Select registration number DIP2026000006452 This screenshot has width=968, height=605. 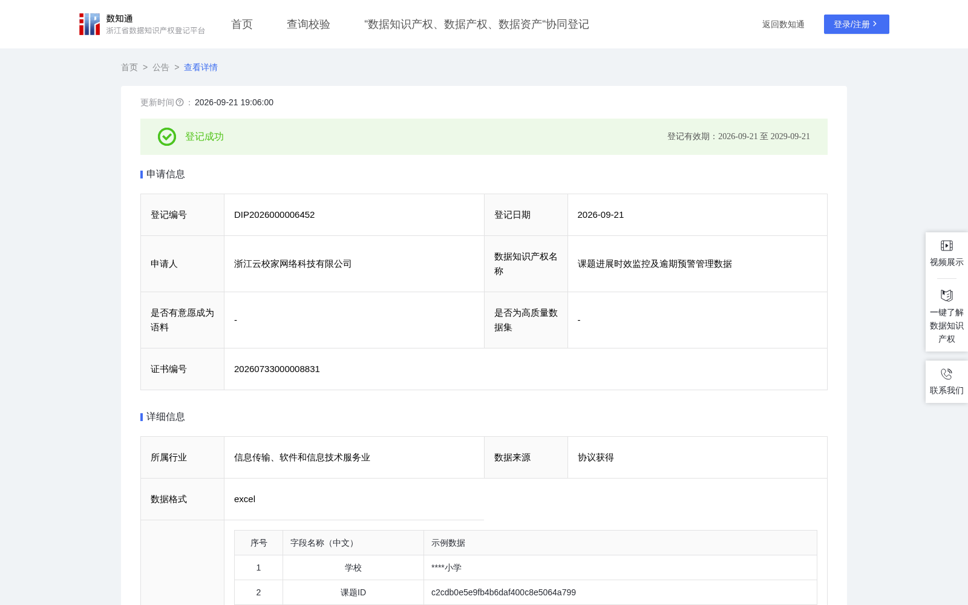[274, 215]
